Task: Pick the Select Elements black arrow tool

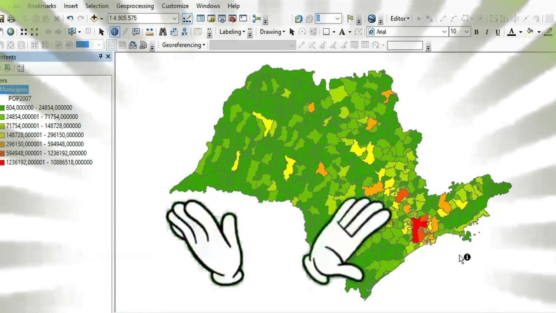Action: [x=102, y=32]
